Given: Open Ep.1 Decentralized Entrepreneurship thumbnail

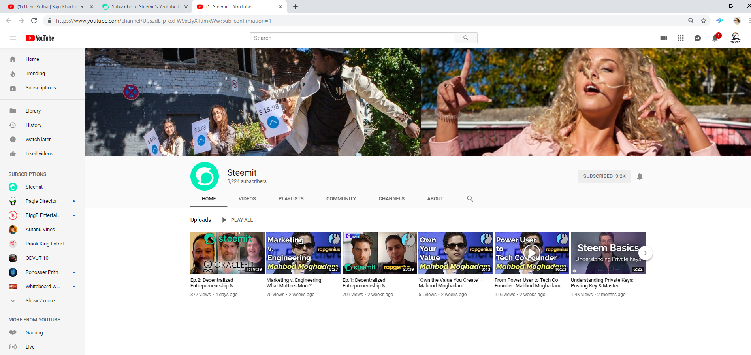Looking at the screenshot, I should (x=380, y=253).
